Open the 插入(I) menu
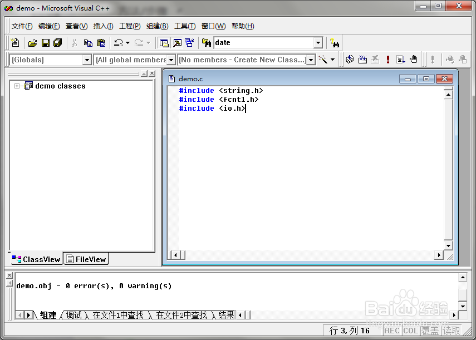 103,26
